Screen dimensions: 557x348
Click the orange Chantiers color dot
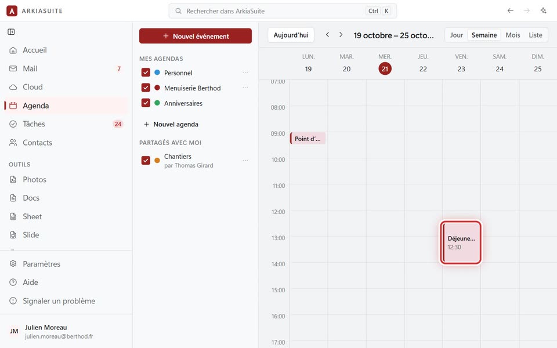coord(157,161)
